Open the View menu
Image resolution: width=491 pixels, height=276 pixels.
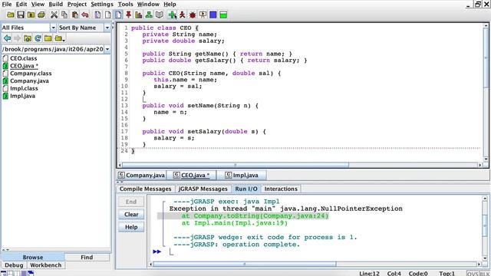pos(38,4)
